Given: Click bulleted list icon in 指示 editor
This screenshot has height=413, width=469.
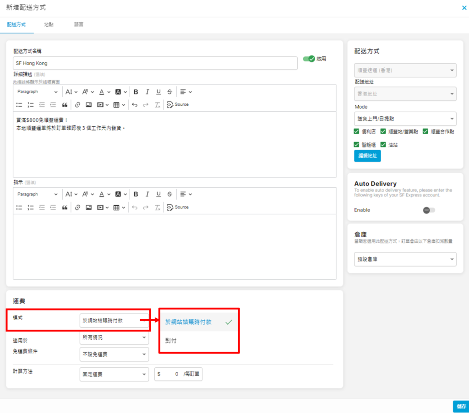Looking at the screenshot, I should pos(19,207).
